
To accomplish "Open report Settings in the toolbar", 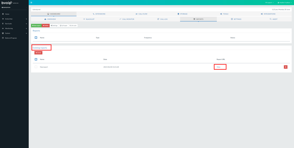I will pyautogui.click(x=54, y=26).
